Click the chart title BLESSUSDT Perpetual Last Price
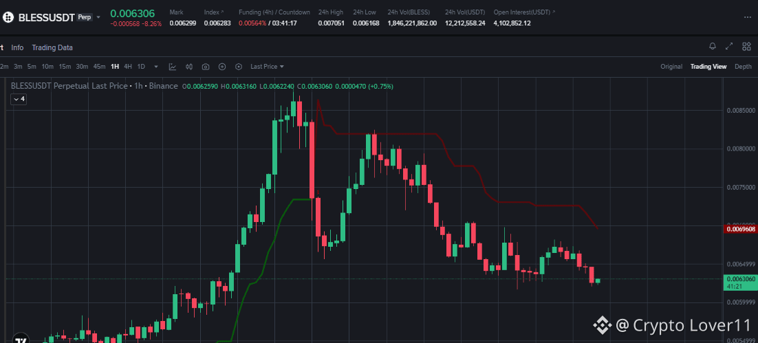Image resolution: width=758 pixels, height=343 pixels. [71, 86]
